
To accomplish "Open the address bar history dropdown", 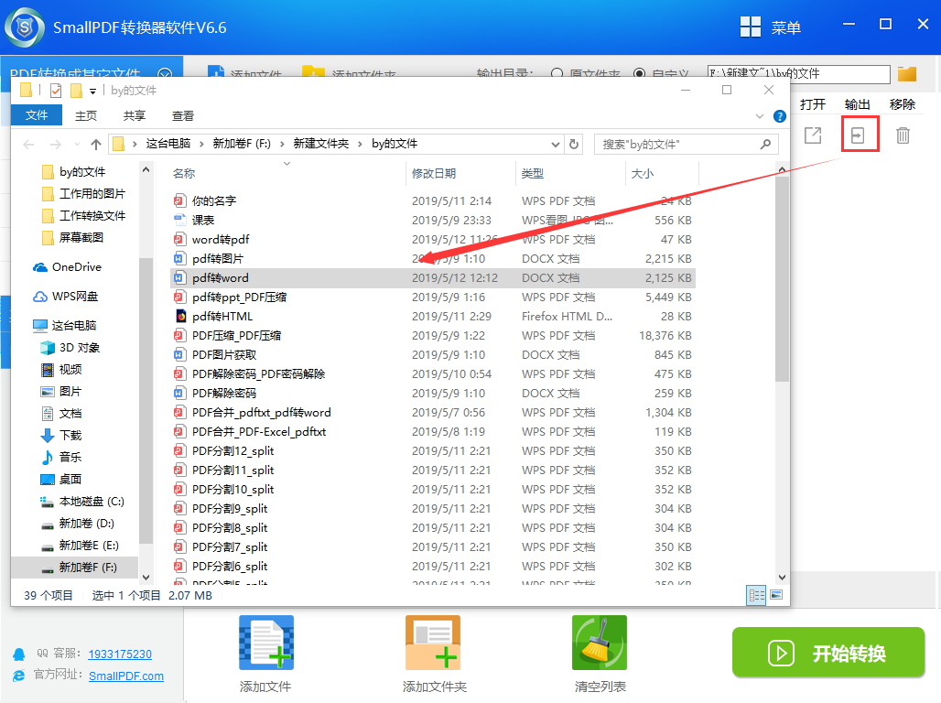I will coord(556,144).
